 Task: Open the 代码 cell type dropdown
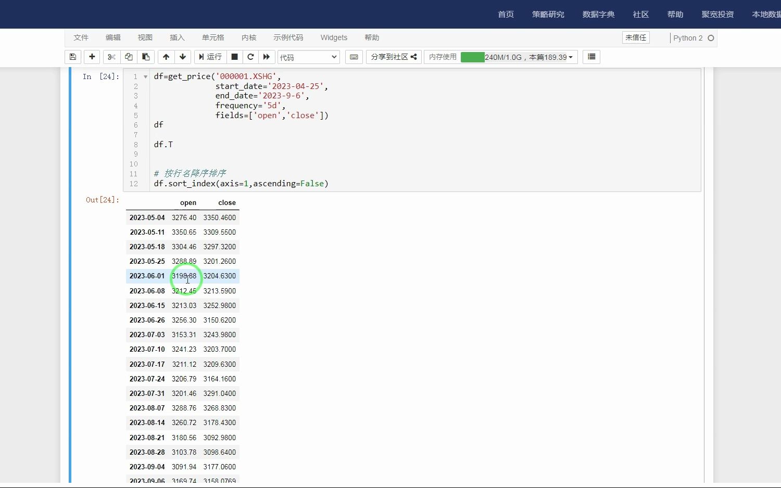pos(309,57)
